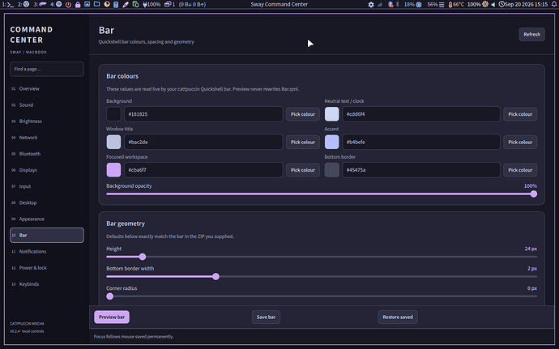Click the windows count icon showing 1
The width and height of the screenshot is (559, 349).
coord(169,5)
